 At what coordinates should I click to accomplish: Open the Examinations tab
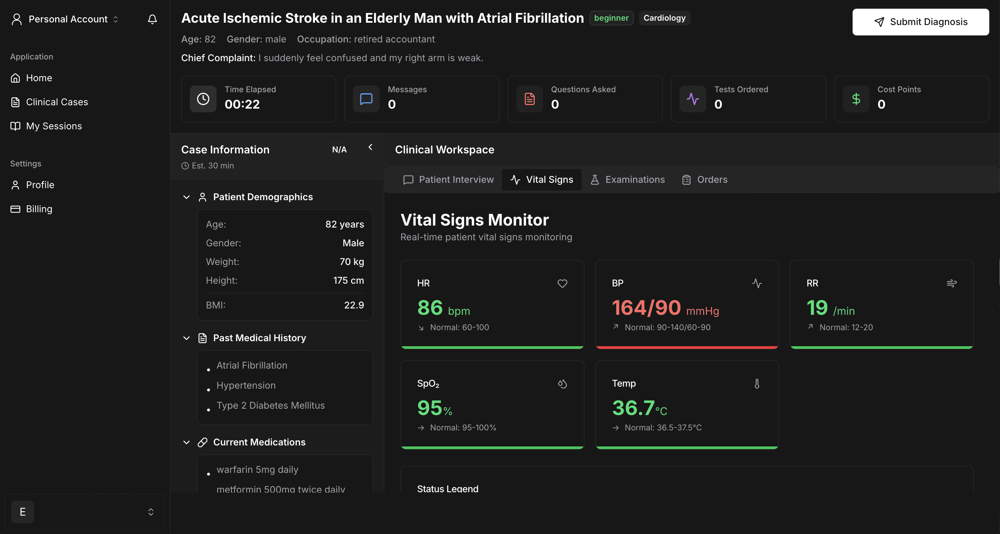[627, 179]
